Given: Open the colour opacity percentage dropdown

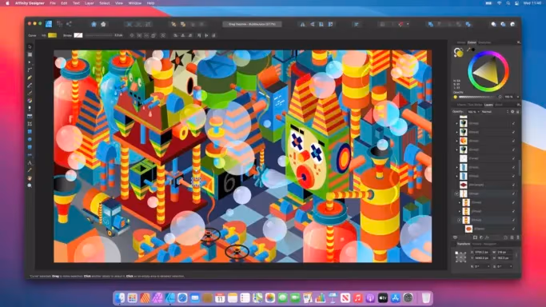Looking at the screenshot, I should [517, 97].
